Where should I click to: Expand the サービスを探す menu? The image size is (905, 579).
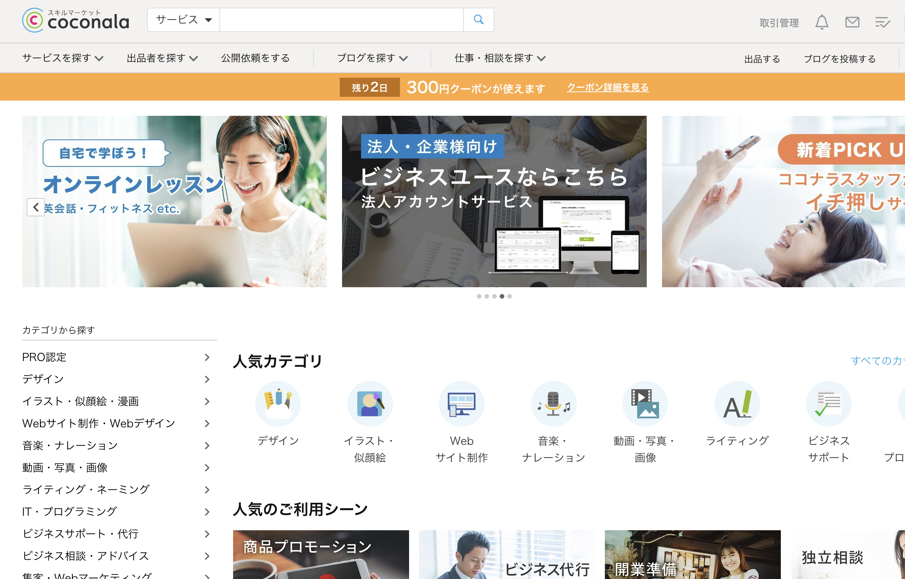coord(63,58)
